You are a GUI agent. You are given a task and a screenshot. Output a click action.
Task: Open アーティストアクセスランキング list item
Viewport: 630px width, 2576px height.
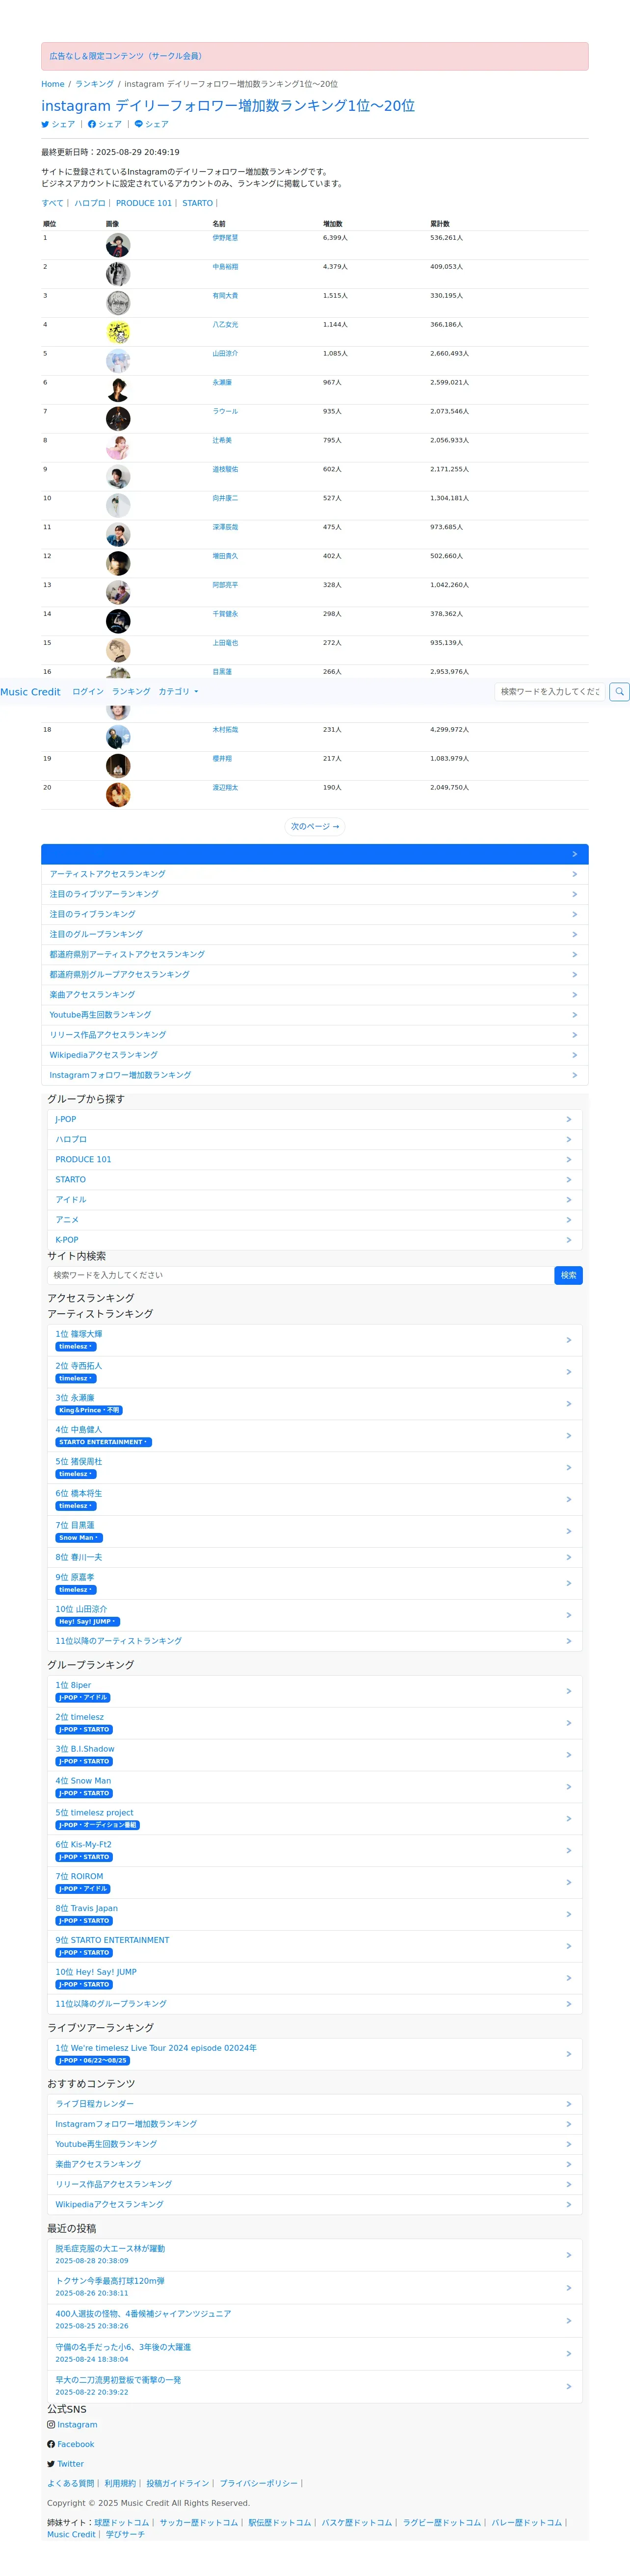(314, 874)
